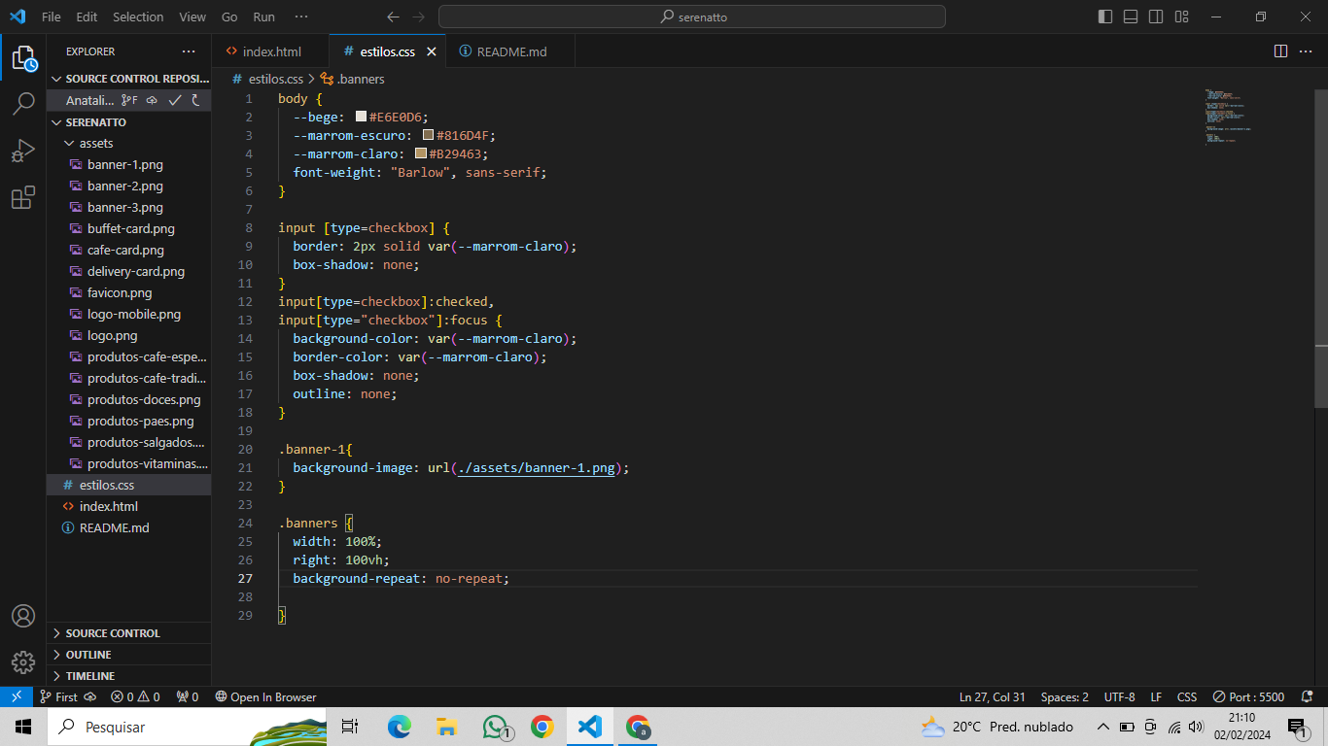Viewport: 1328px width, 746px height.
Task: Expand the OUTLINE section
Action: pos(128,655)
